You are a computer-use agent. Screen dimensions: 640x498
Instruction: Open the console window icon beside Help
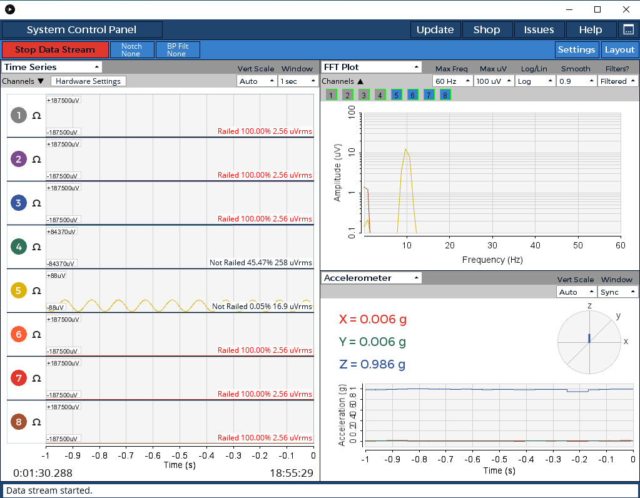[628, 29]
